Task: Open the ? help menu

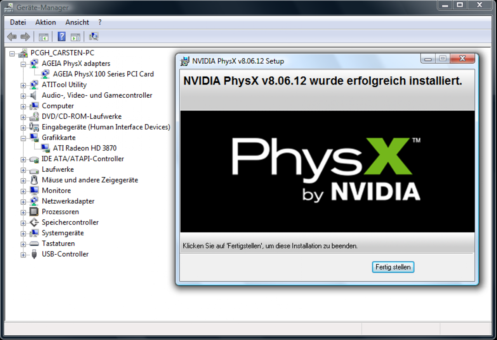Action: (100, 22)
